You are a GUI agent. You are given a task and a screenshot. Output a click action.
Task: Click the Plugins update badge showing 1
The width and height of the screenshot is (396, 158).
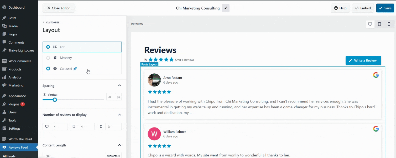[23, 104]
